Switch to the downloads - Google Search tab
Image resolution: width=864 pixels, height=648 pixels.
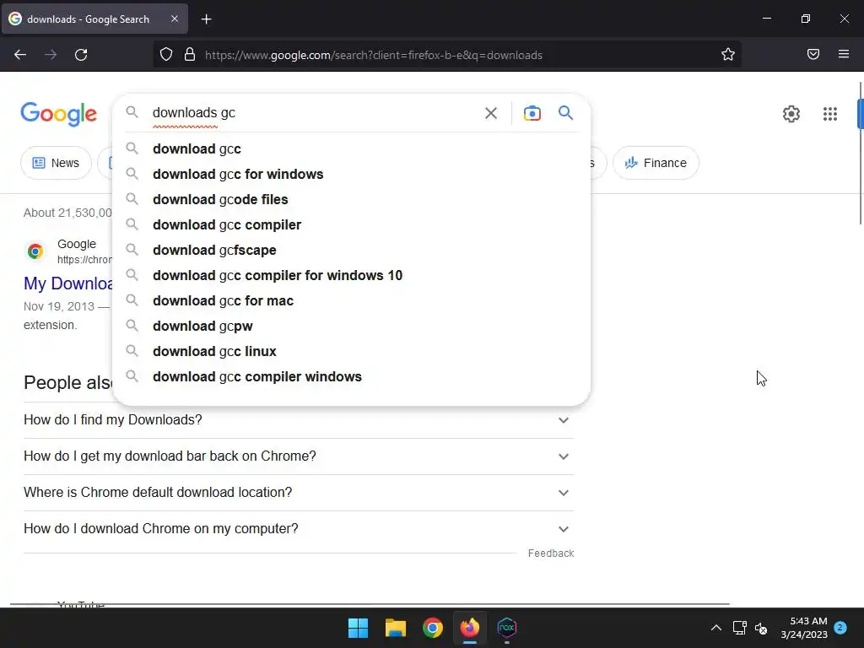[x=94, y=19]
